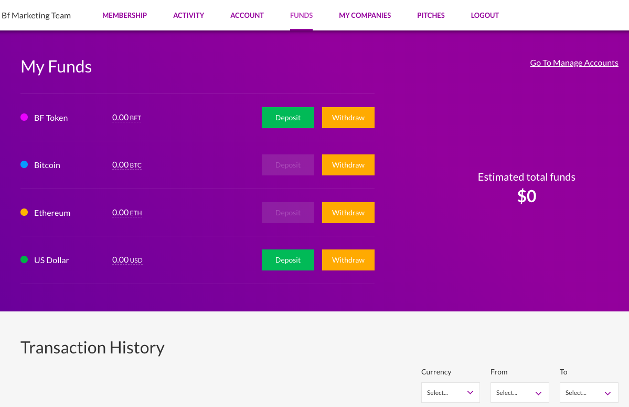Click the disabled Ethereum Deposit button
Screen dimensions: 629x407
pos(287,213)
